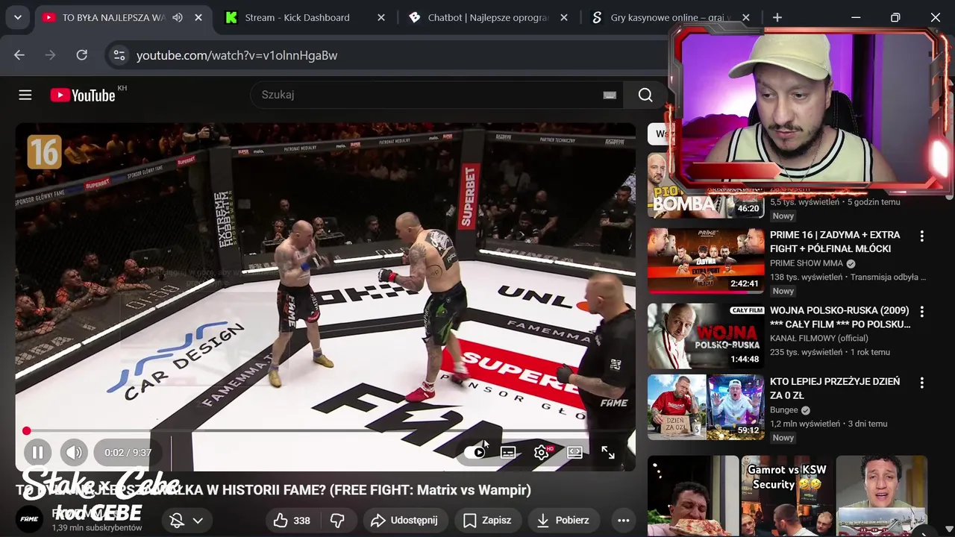Open PRIME 16 video options menu

point(921,236)
